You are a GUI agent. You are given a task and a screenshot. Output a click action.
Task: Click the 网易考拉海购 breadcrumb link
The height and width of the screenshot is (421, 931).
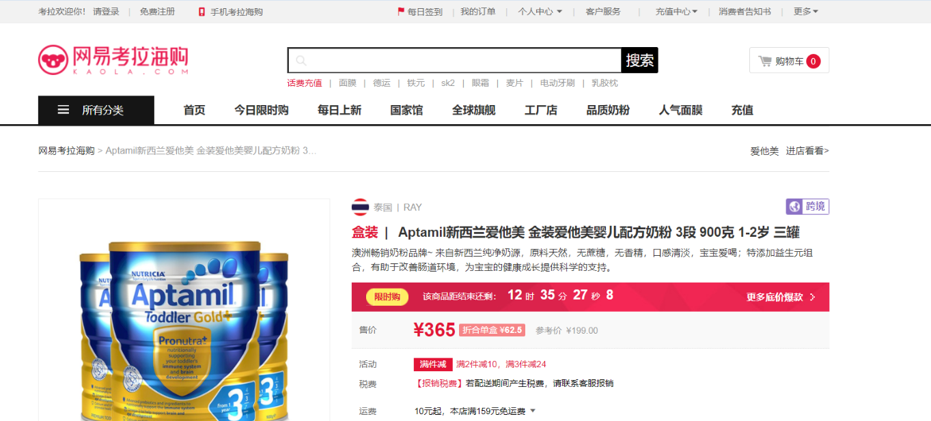click(x=66, y=150)
